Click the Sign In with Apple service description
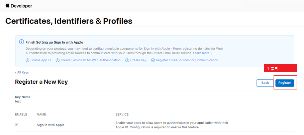This screenshot has width=304, height=135. [172, 125]
